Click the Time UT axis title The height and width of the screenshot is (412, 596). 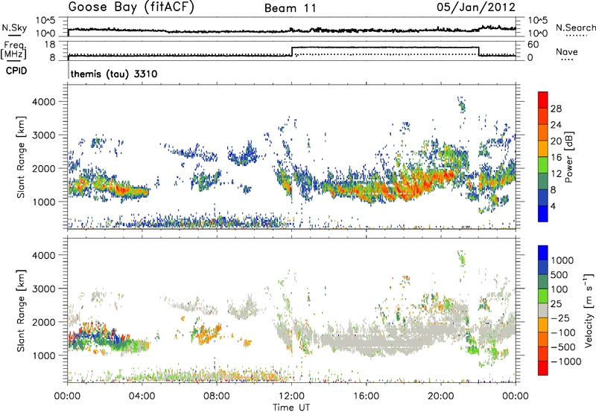click(291, 408)
